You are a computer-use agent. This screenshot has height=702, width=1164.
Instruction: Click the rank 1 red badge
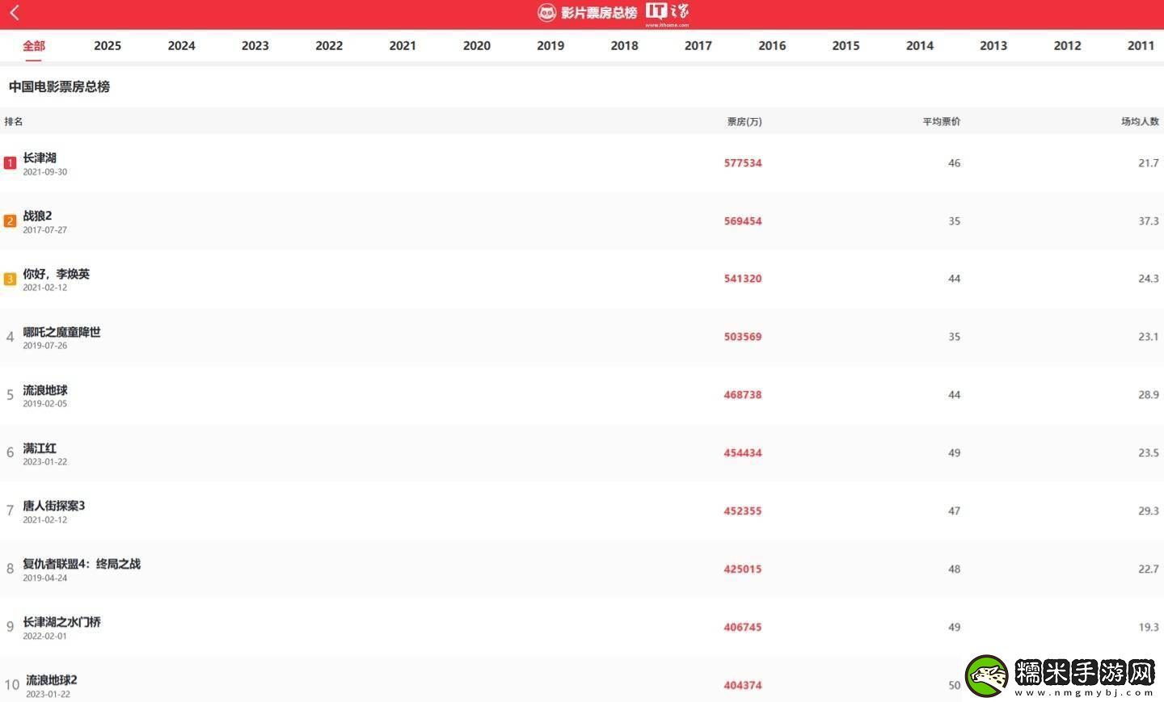(x=10, y=163)
